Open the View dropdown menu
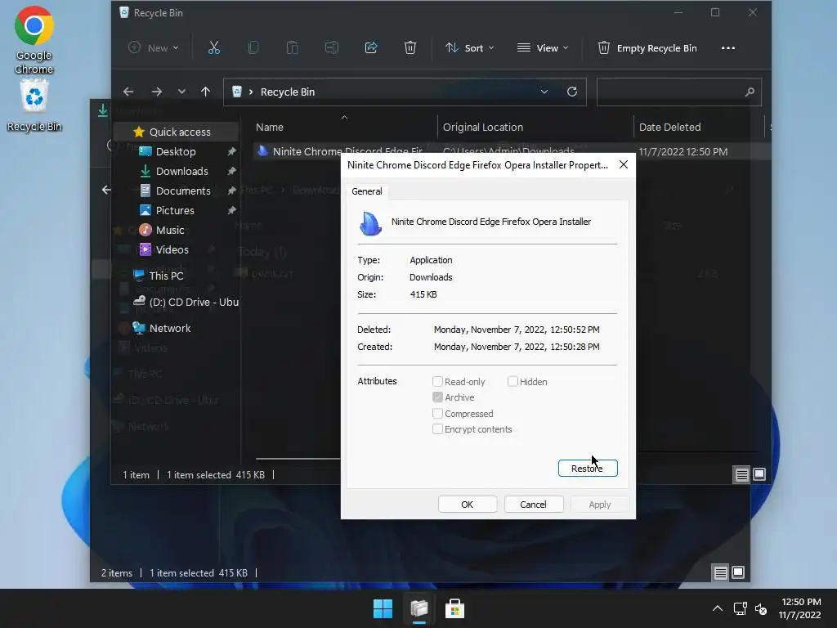This screenshot has width=837, height=628. [543, 48]
